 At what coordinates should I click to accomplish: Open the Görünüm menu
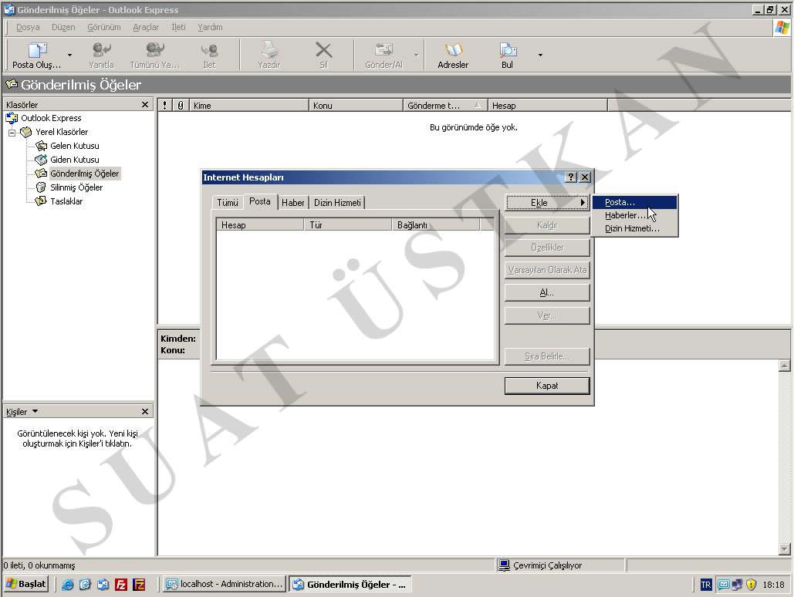point(104,27)
